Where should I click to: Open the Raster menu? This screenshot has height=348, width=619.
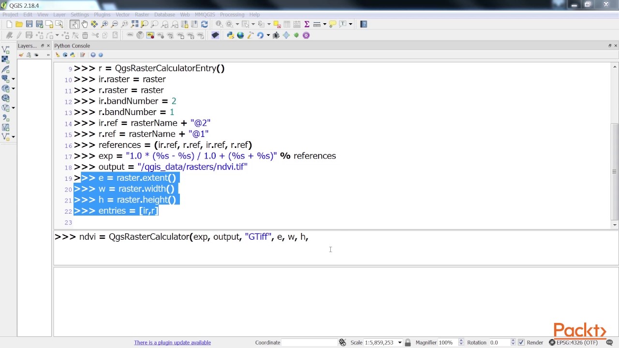click(x=142, y=14)
